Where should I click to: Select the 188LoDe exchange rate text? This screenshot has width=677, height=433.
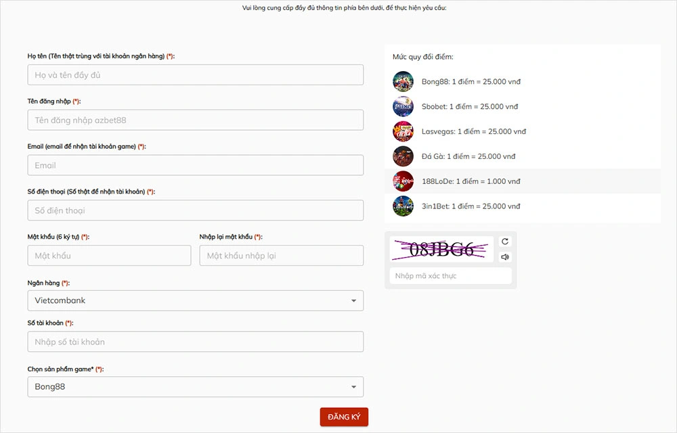click(x=471, y=181)
